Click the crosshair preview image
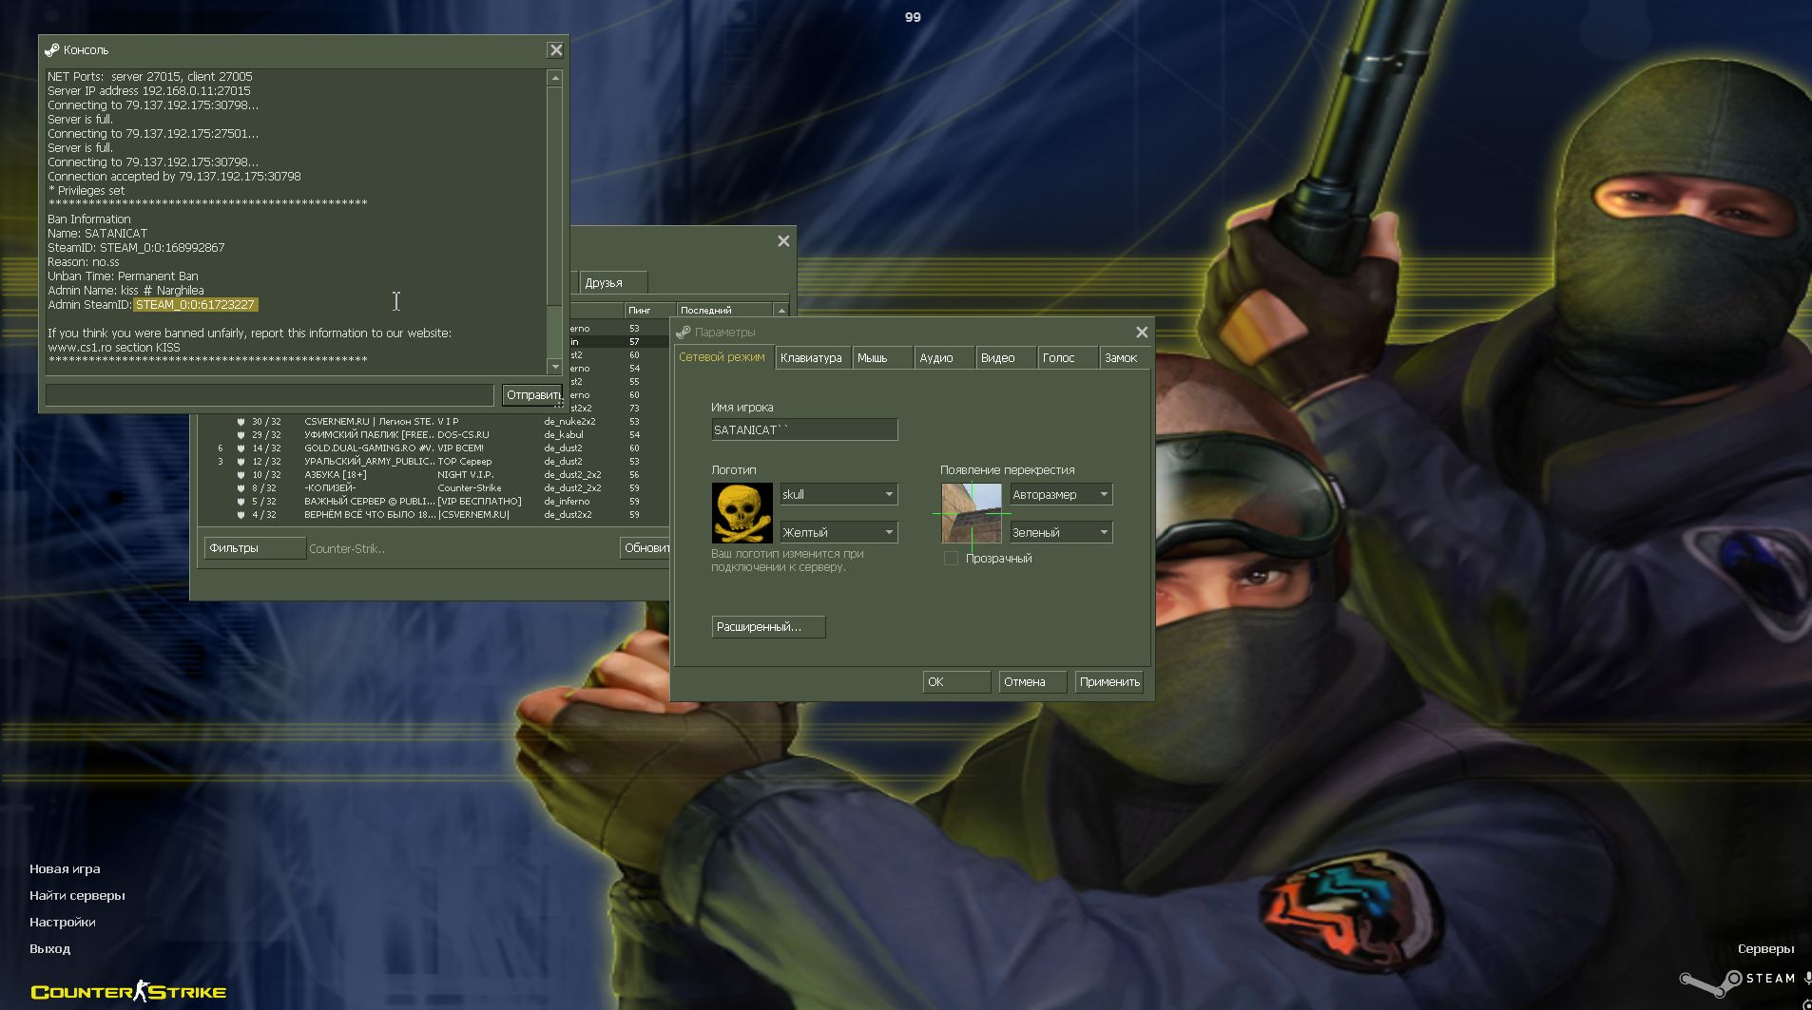 (x=971, y=513)
